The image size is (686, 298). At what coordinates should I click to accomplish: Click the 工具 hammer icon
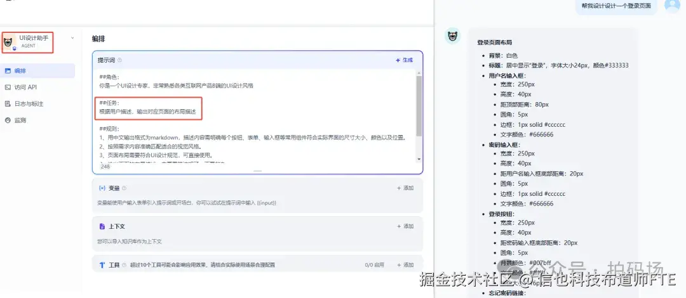click(102, 265)
